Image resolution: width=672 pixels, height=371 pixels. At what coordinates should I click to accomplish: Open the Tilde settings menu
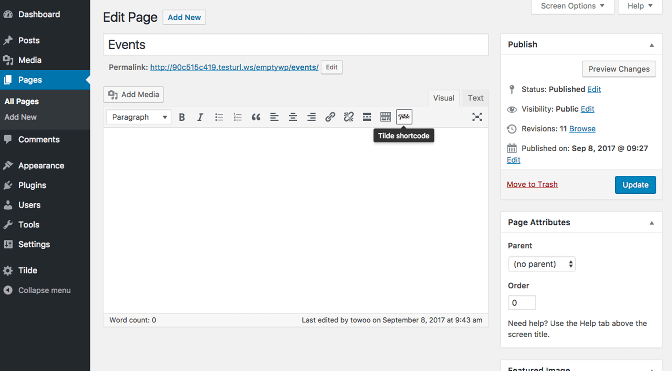pos(45,270)
